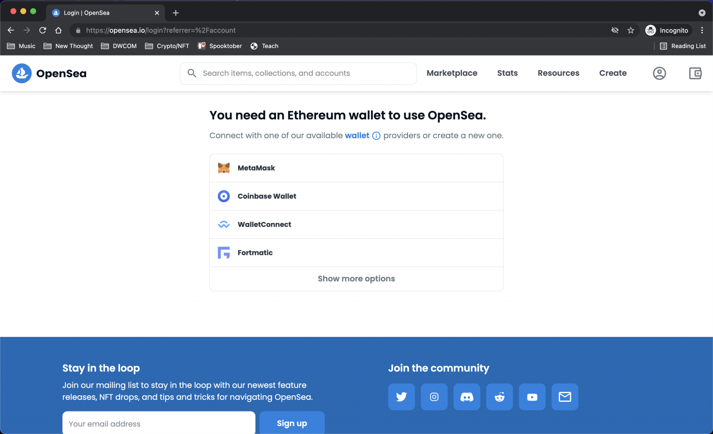Screen dimensions: 713x434
Task: Open the email newsletter icon
Action: tap(565, 397)
